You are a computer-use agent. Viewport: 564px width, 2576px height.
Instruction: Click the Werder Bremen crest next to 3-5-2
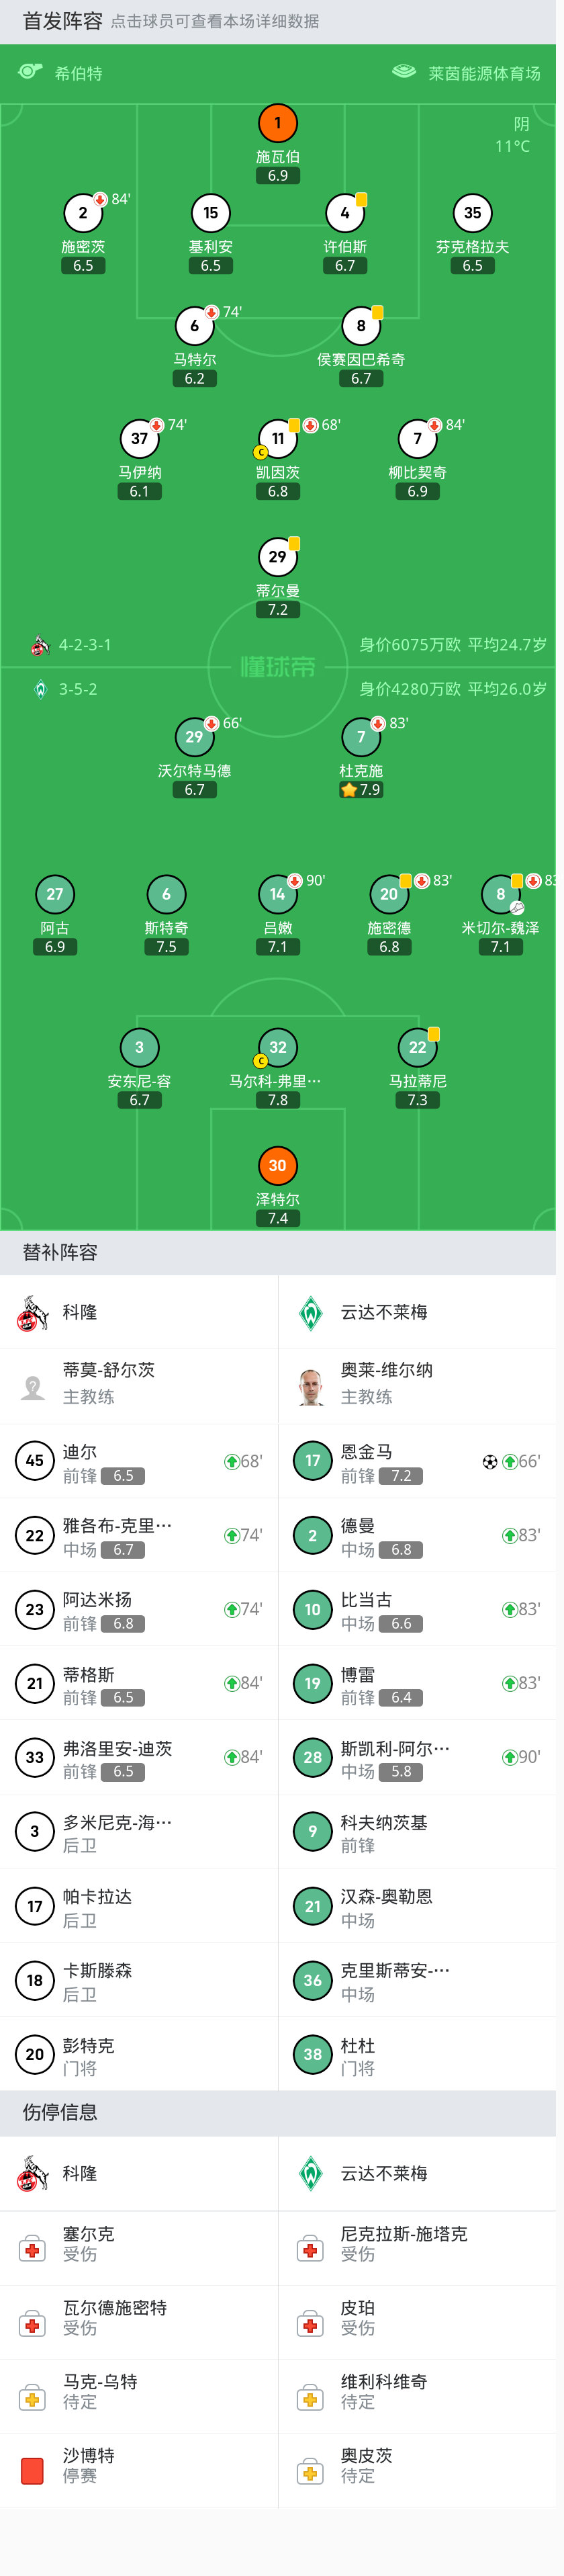point(40,689)
